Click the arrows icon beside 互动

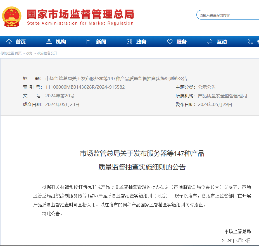[x=210, y=42]
